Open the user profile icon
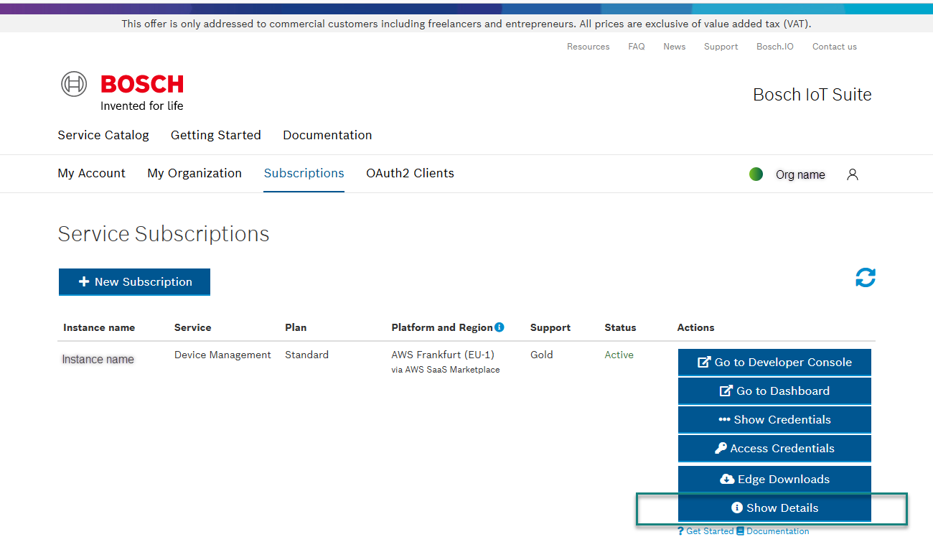Screen dimensions: 933x542 (853, 174)
